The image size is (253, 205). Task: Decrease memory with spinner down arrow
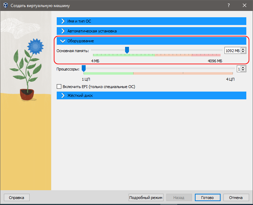[243, 52]
